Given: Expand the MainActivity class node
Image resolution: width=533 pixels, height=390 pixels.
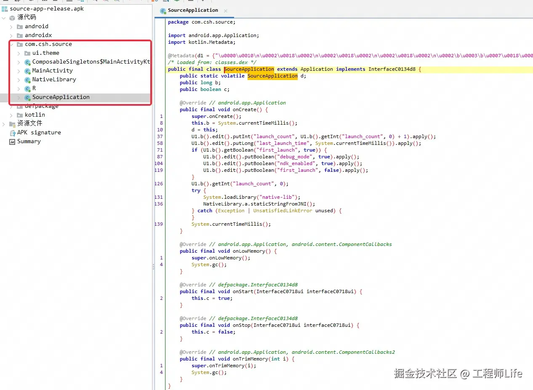Looking at the screenshot, I should tap(19, 71).
